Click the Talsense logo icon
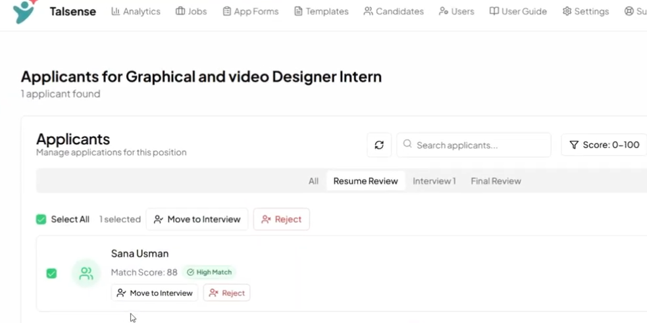647x323 pixels. pos(24,11)
